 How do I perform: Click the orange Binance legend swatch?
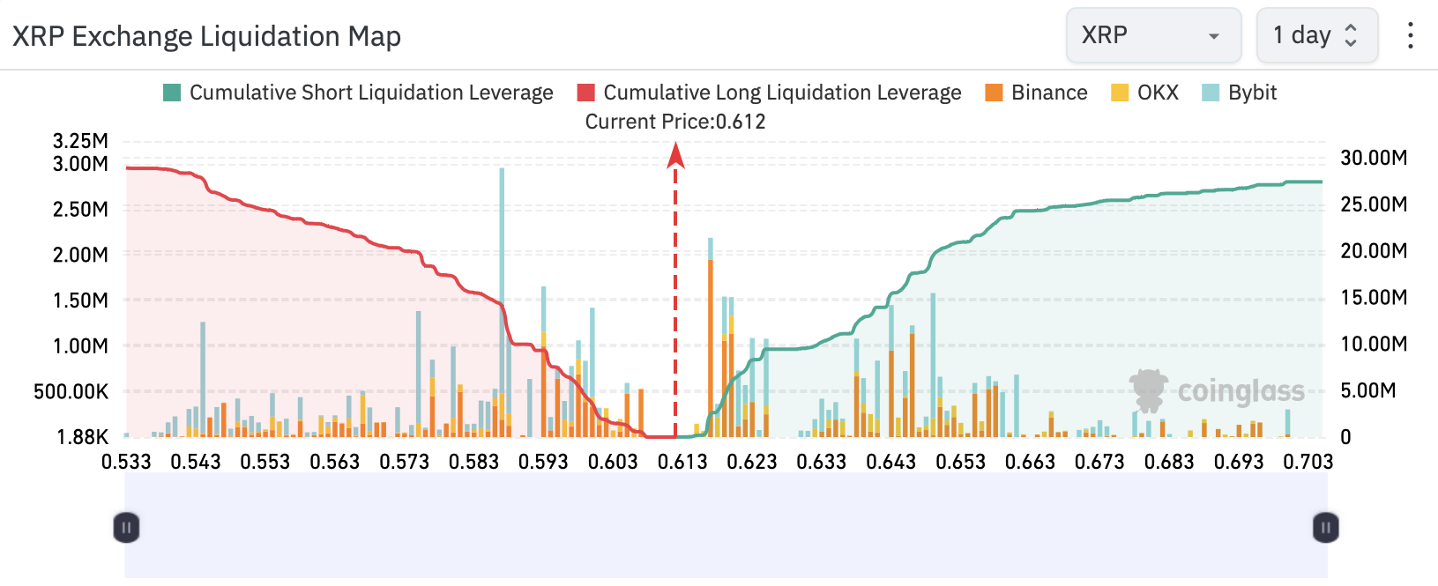[994, 93]
